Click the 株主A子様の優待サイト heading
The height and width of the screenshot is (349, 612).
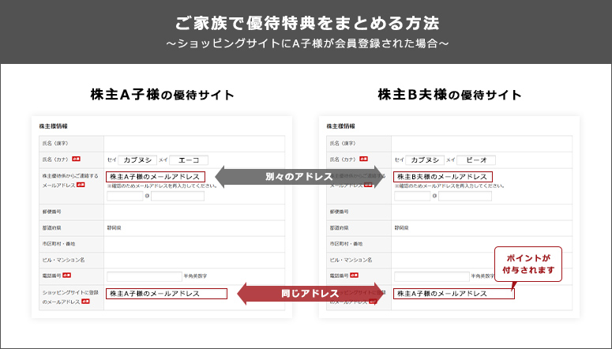163,95
